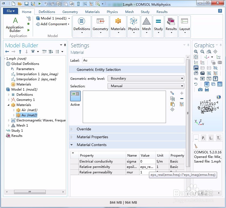Open the Add Component dropdown
The height and width of the screenshot is (208, 226).
pos(53,24)
